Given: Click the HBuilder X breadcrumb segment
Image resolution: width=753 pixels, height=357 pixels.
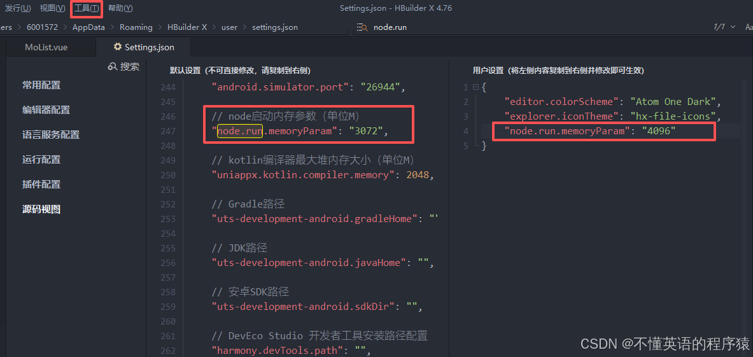Looking at the screenshot, I should pyautogui.click(x=186, y=27).
